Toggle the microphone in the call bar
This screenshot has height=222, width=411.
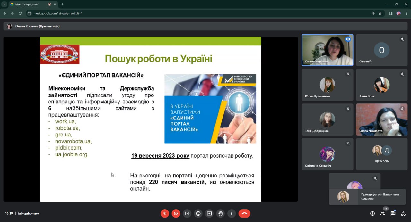165,213
